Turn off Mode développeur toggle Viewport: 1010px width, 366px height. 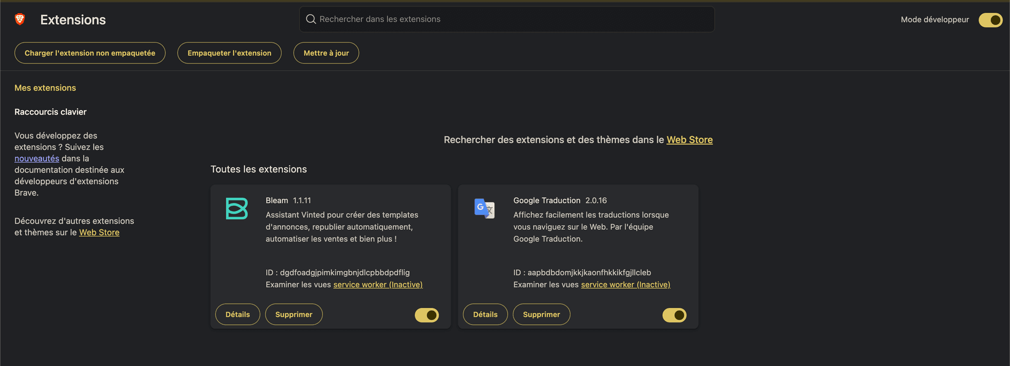[x=990, y=20]
